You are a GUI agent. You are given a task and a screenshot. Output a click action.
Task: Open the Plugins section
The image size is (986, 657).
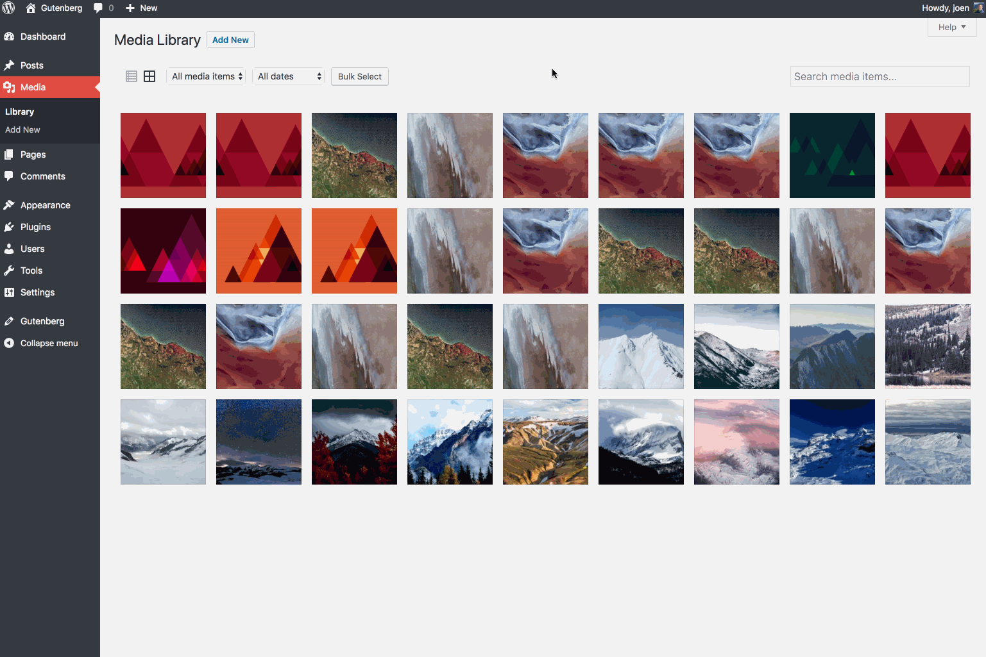(x=35, y=226)
